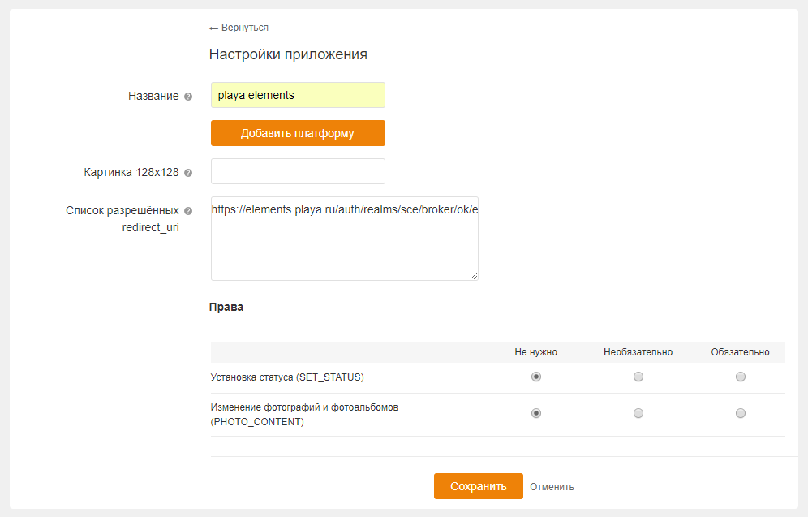The height and width of the screenshot is (517, 808).
Task: Click the Установка статуса (SET_STATUS) row label
Action: point(287,377)
